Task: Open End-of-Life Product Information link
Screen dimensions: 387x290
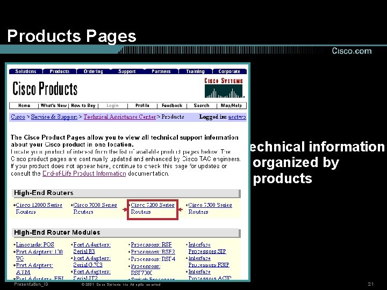Action: click(84, 173)
